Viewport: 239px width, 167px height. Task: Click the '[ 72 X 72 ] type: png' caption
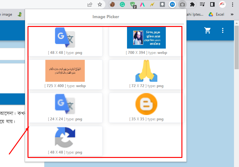[x=146, y=86]
